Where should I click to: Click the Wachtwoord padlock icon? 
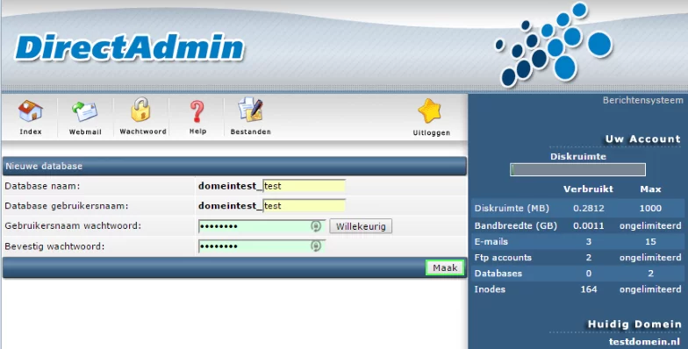[140, 110]
